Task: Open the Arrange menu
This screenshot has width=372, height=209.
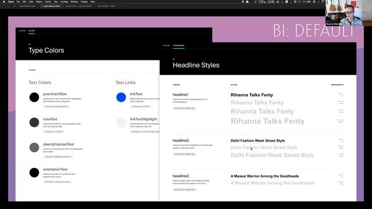Action: (64, 1)
